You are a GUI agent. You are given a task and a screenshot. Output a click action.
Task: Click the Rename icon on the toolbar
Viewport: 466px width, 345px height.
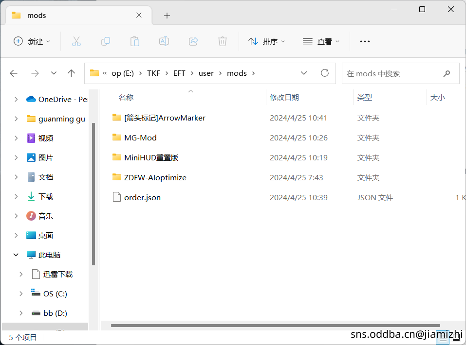pos(164,41)
